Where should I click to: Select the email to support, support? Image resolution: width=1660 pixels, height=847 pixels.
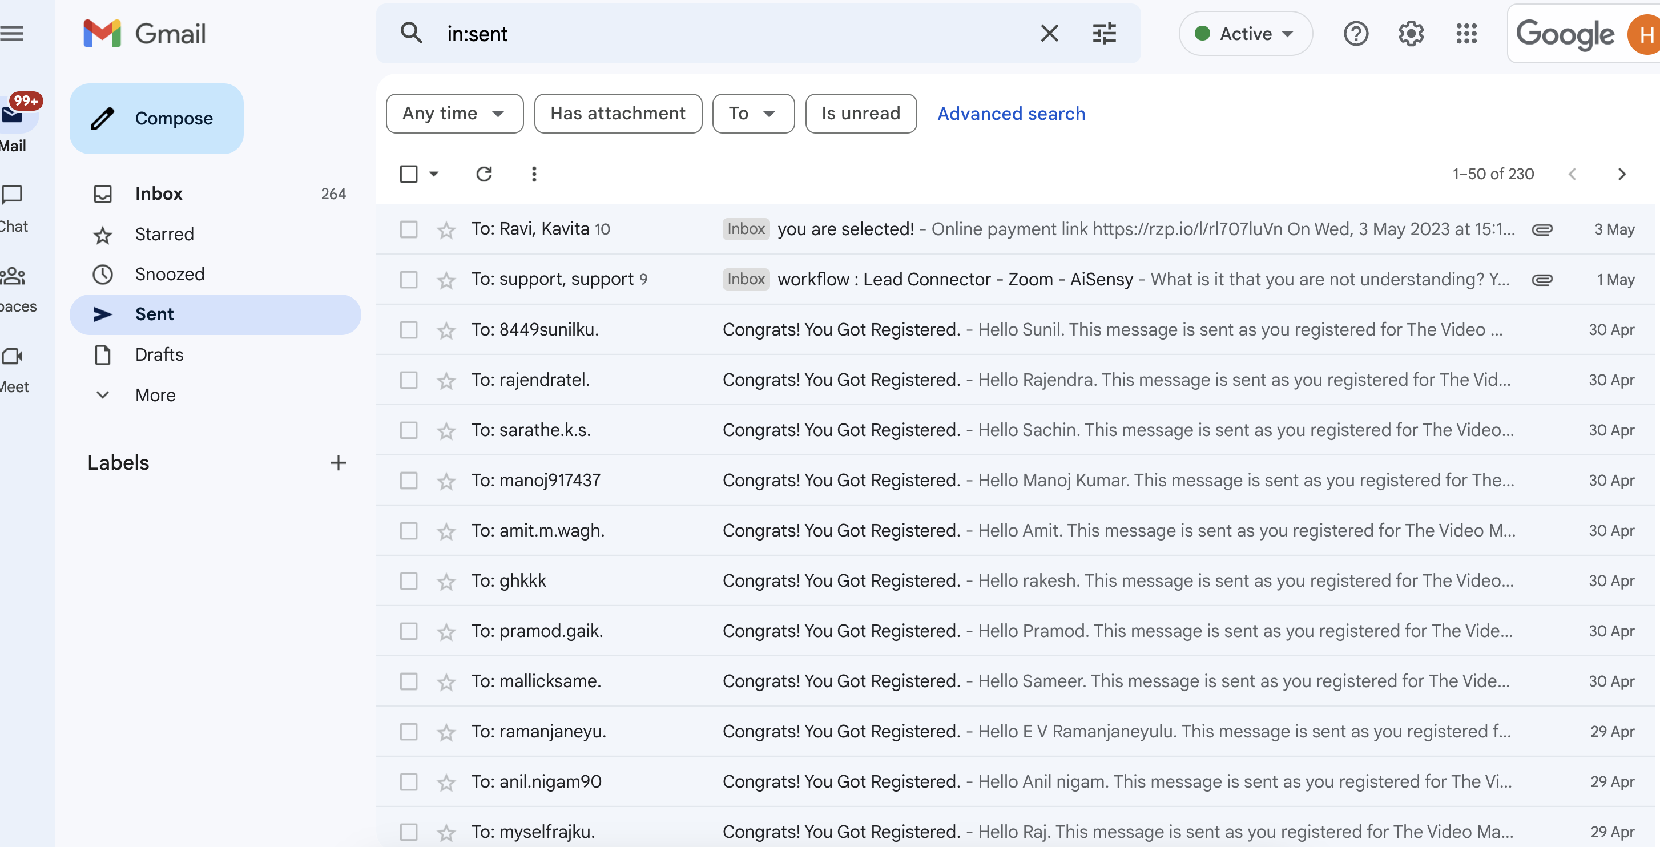[409, 280]
